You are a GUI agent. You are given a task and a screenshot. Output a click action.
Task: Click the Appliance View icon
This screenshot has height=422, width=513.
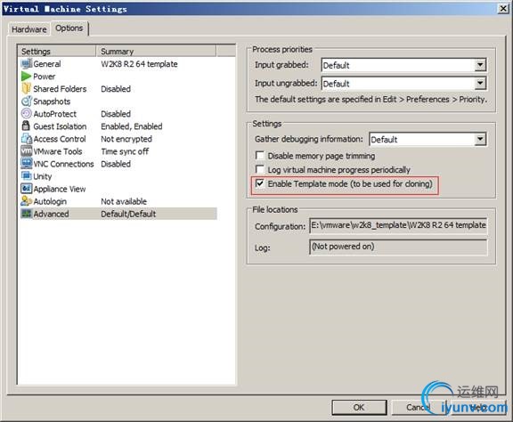27,189
